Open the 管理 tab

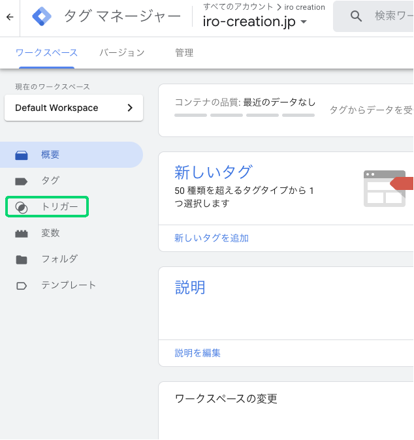[184, 53]
